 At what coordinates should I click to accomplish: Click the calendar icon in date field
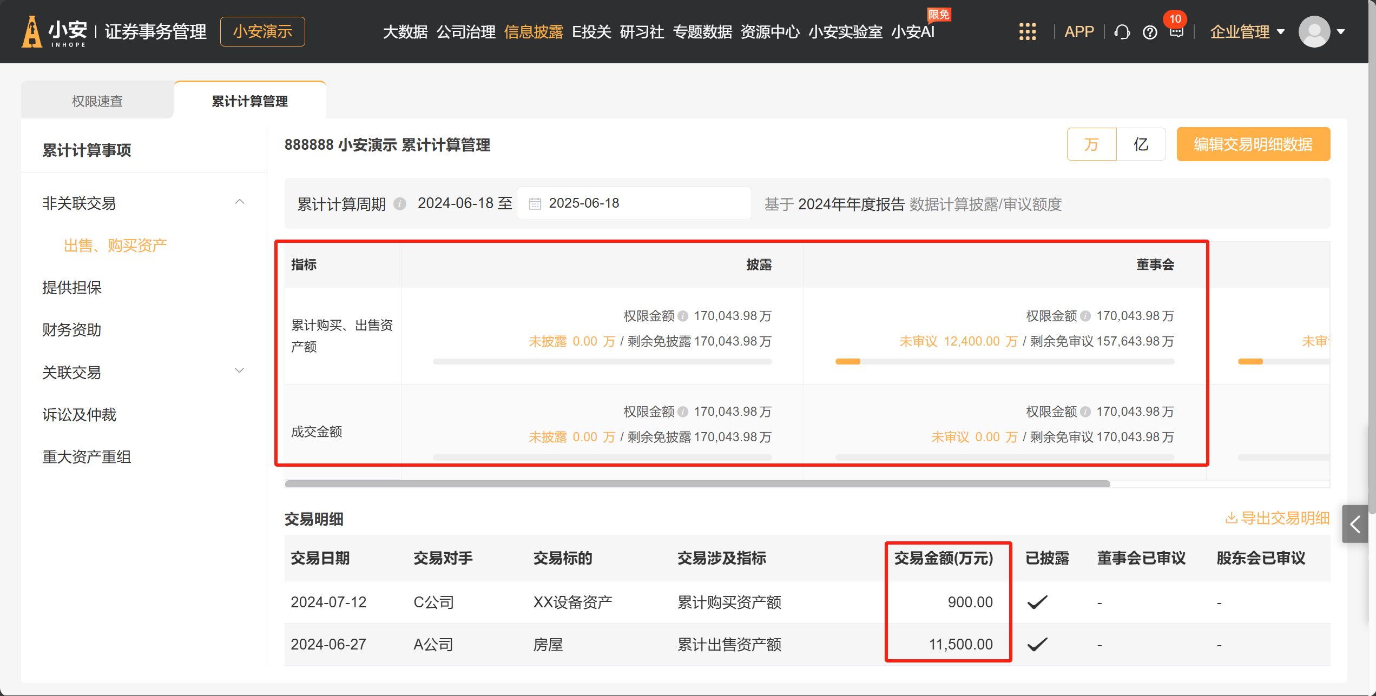click(x=535, y=204)
